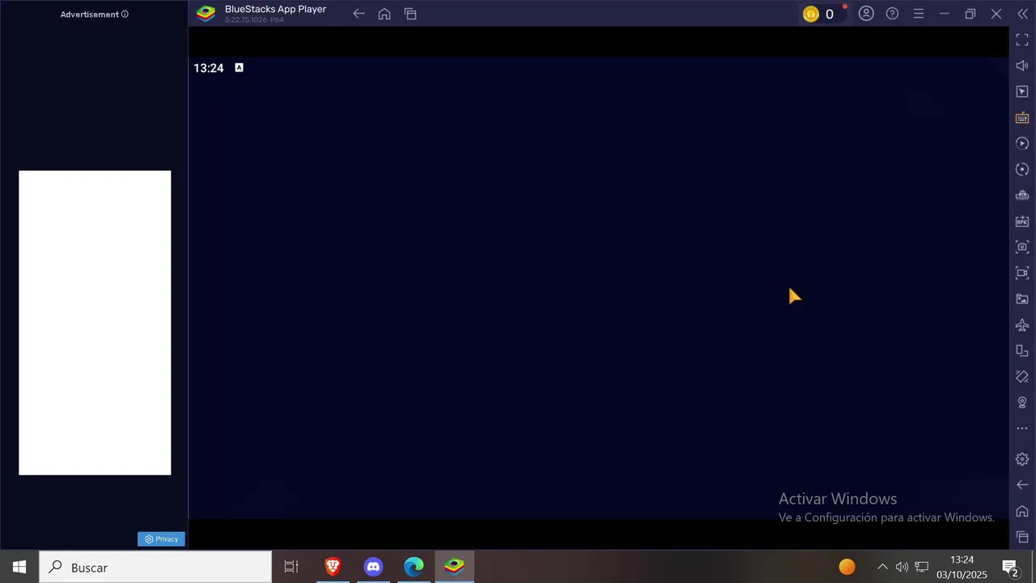Image resolution: width=1036 pixels, height=583 pixels.
Task: Click the sidebar back arrow near bottom
Action: [1022, 485]
